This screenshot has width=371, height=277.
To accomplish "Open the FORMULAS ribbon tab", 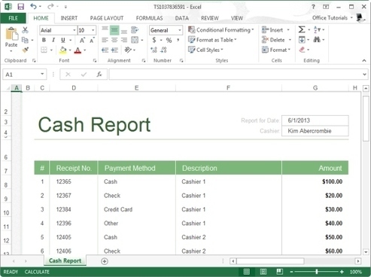I will tap(149, 18).
